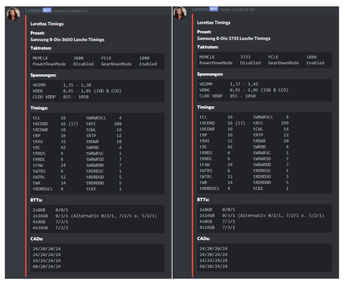Click the MEMCLK value 3600
The height and width of the screenshot is (286, 345).
click(x=78, y=58)
